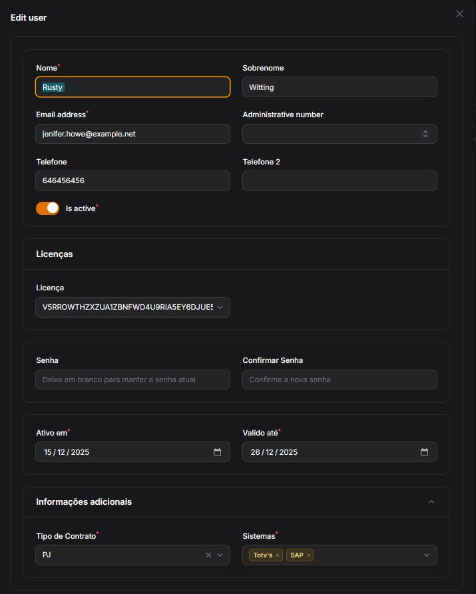Collapse the Informações adicionais section
This screenshot has height=594, width=476.
(431, 501)
